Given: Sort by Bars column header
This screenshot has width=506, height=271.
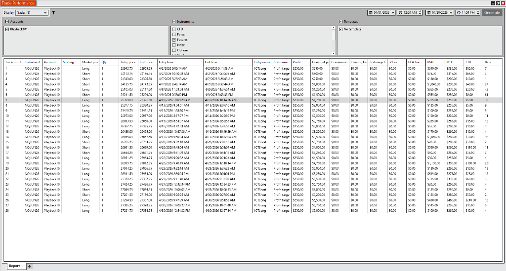Looking at the screenshot, I should 493,62.
